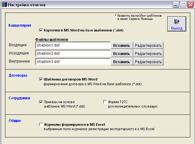The height and width of the screenshot is (144, 195).
Task: Click Вставить for Внутренние row
Action: click(x=122, y=62)
